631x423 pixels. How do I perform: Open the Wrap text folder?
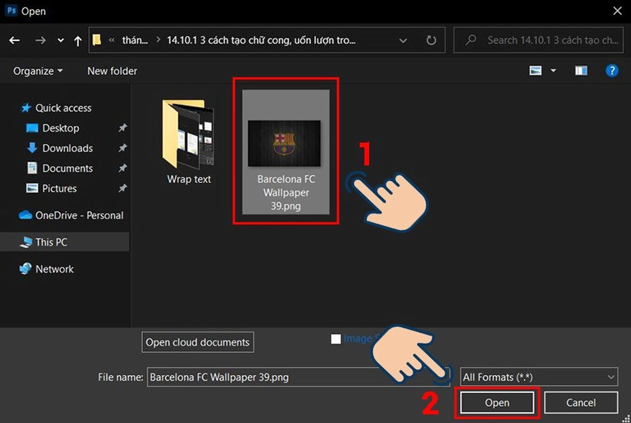189,142
